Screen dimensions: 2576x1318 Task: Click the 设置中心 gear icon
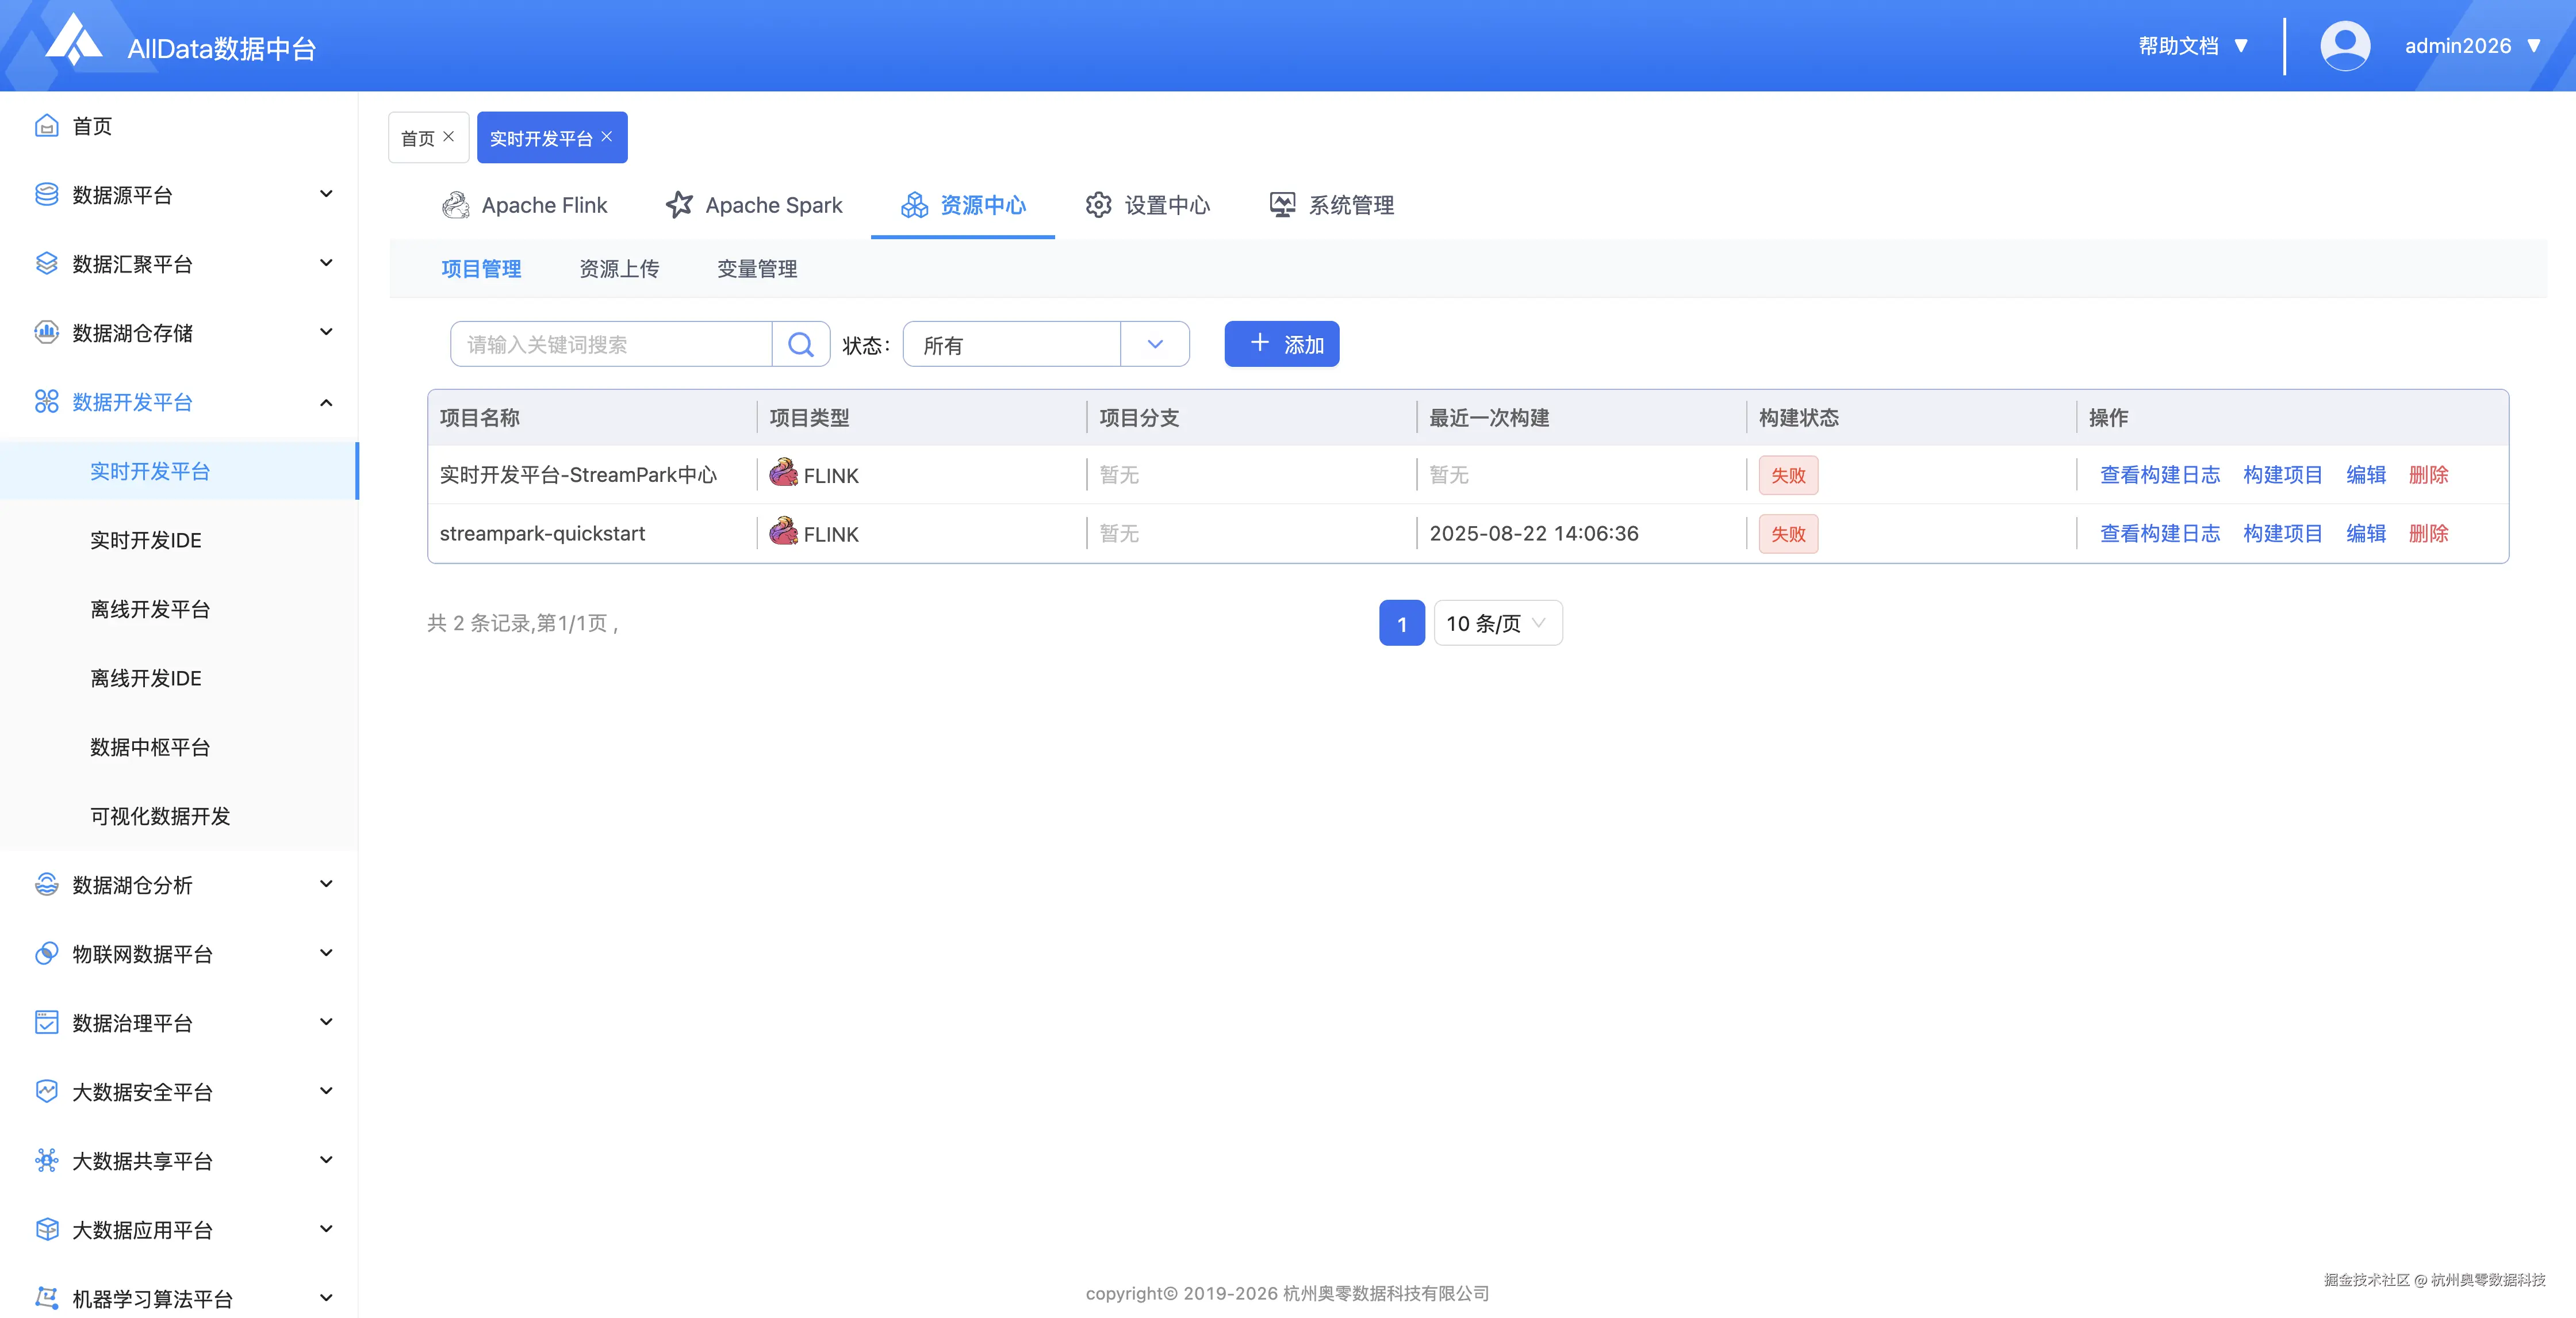click(x=1098, y=205)
